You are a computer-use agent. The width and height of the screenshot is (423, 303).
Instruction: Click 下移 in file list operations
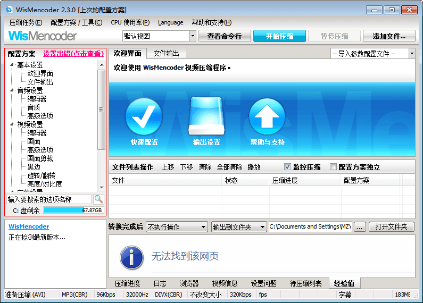(186, 167)
